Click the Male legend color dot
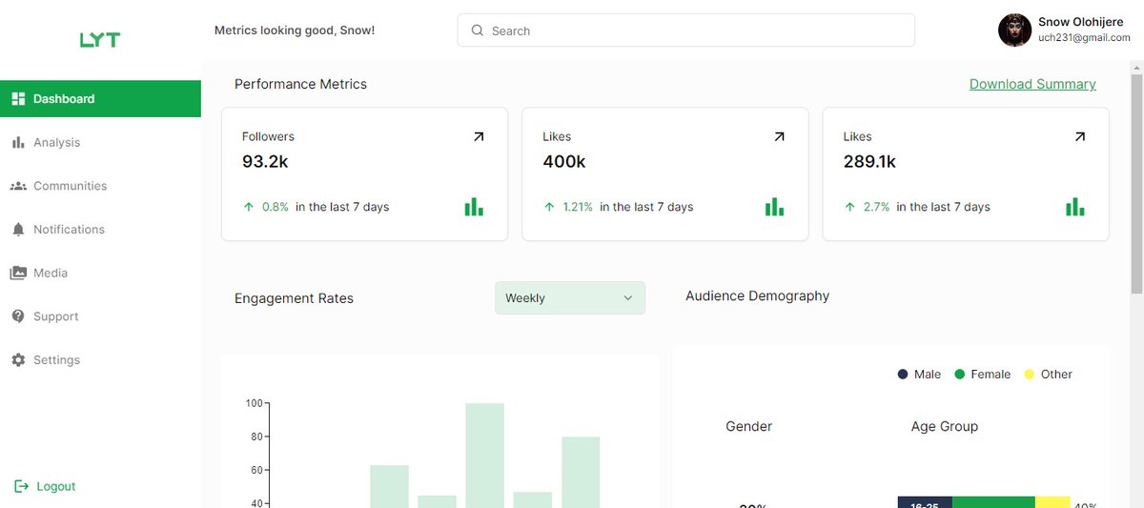Image resolution: width=1144 pixels, height=508 pixels. [903, 375]
